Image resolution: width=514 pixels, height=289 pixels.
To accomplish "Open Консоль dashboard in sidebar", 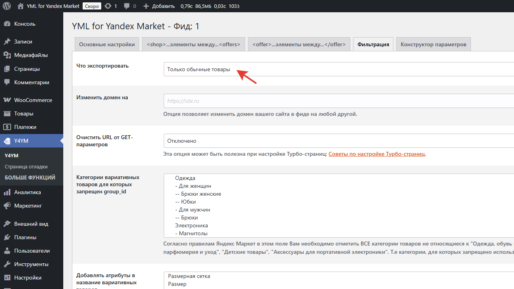I will pyautogui.click(x=25, y=24).
